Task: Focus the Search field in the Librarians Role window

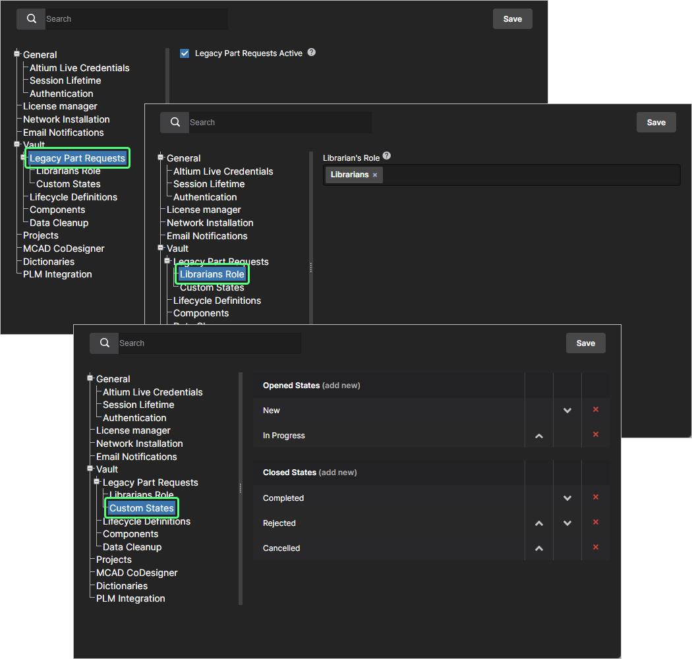Action: tap(280, 123)
